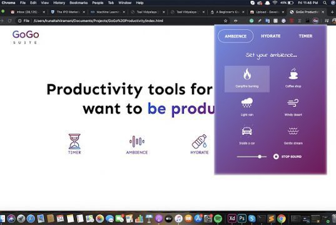Viewport: 336px width, 225px height.
Task: Switch to the Hydrate tab in the popup
Action: pos(271,36)
